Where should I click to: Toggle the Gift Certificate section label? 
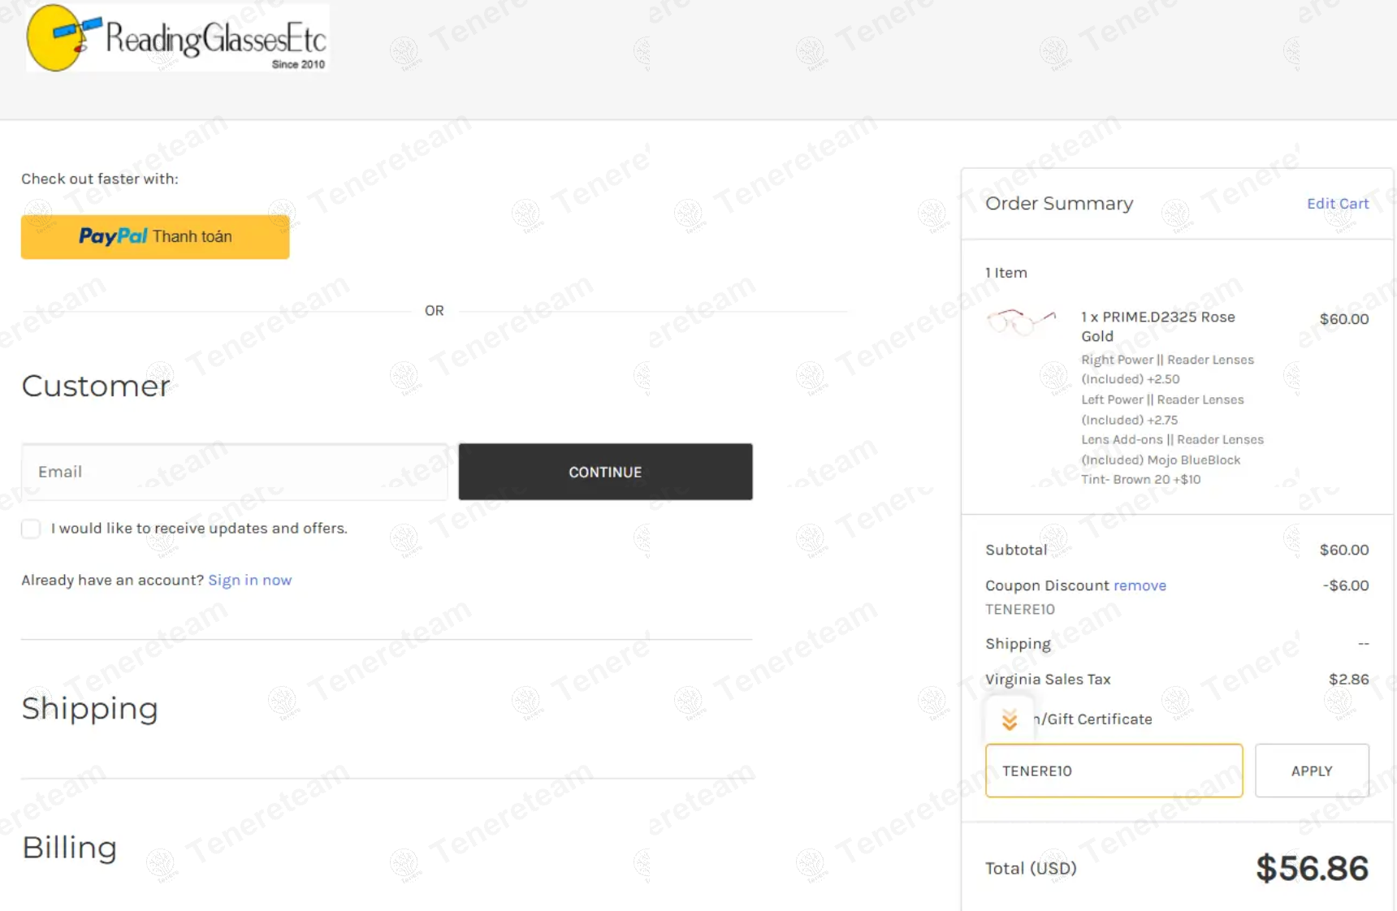click(x=1095, y=719)
